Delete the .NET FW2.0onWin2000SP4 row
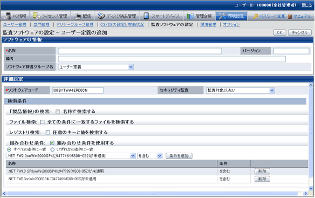315x198 pixels. pos(262,179)
